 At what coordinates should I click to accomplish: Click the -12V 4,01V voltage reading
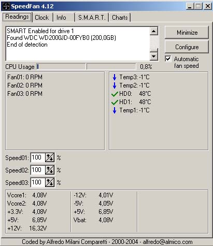click(x=93, y=195)
